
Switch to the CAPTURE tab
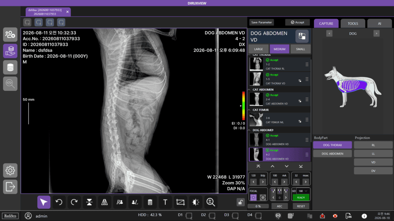pyautogui.click(x=326, y=23)
